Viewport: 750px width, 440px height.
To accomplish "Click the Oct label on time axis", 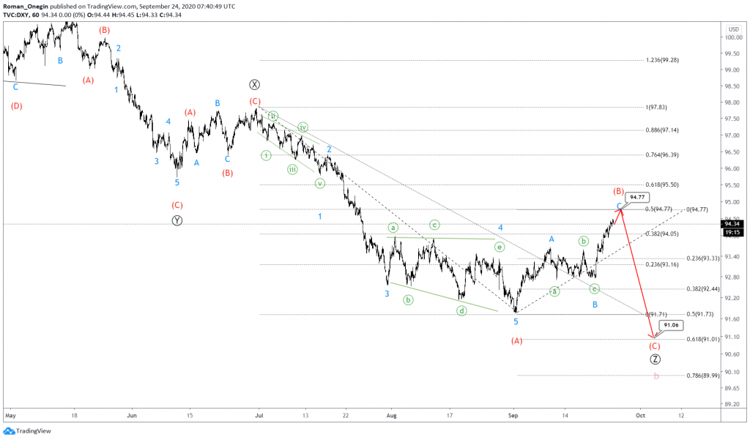I will tap(640, 416).
